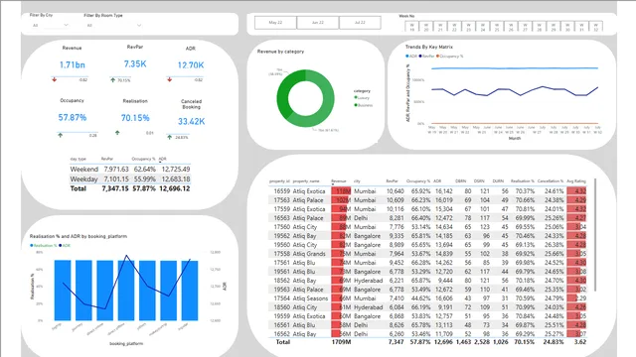This screenshot has height=357, width=636.
Task: Click the Occupancy value 57.87% card
Action: click(x=73, y=117)
